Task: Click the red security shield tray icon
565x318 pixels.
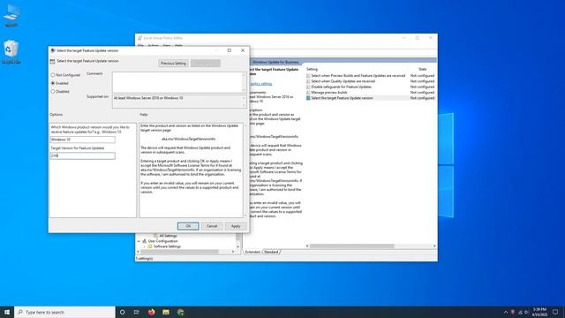Action: tap(513, 312)
